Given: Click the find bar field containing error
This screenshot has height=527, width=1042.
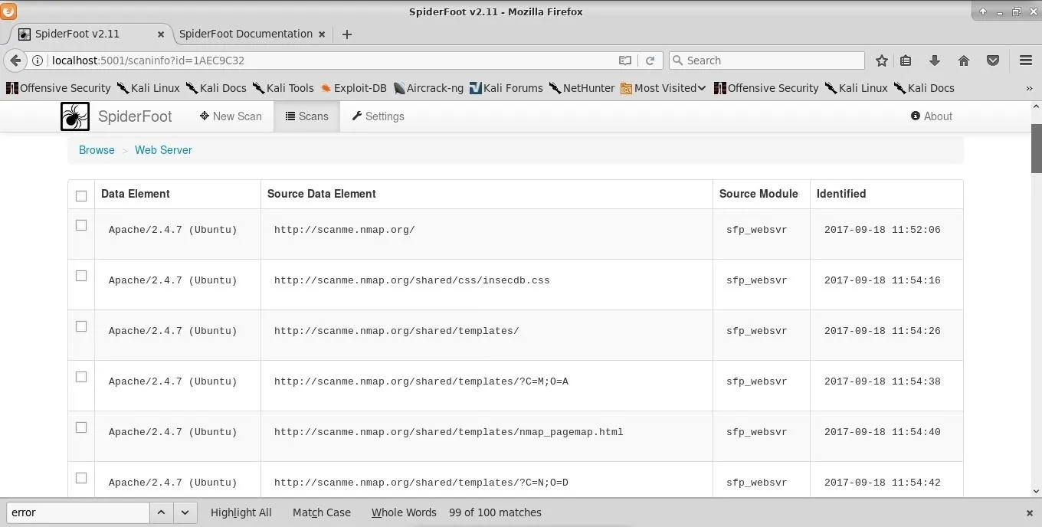Looking at the screenshot, I should (77, 512).
